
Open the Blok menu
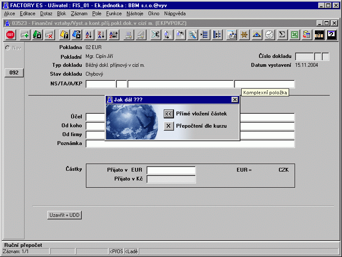pos(61,14)
